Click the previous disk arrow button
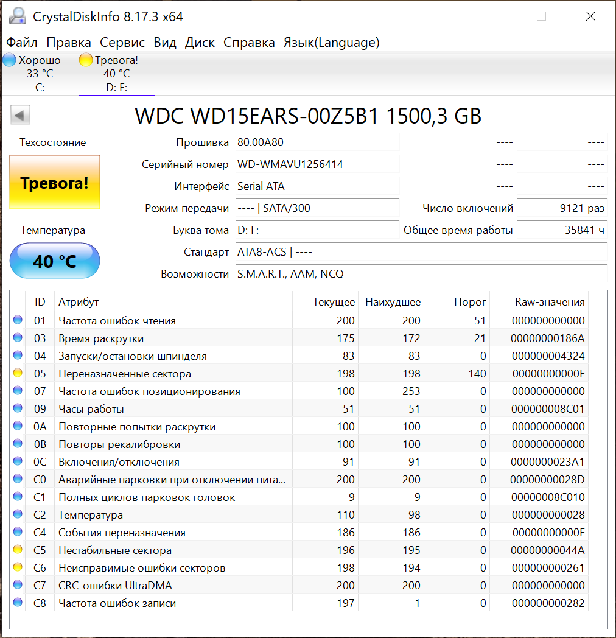Image resolution: width=616 pixels, height=638 pixels. 21,115
